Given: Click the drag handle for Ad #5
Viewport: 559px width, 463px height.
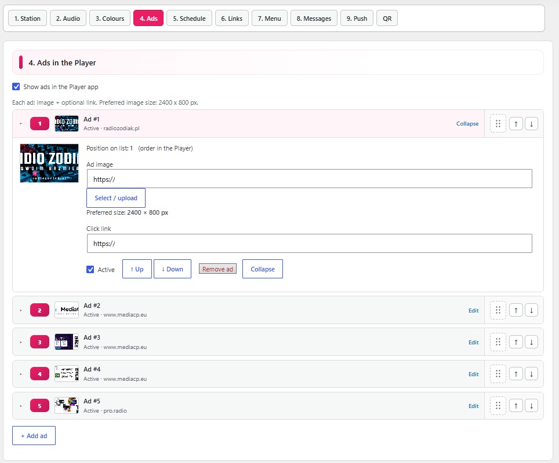Looking at the screenshot, I should [x=498, y=406].
